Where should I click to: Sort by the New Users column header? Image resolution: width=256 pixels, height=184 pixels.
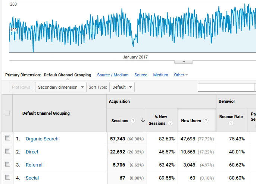point(191,121)
